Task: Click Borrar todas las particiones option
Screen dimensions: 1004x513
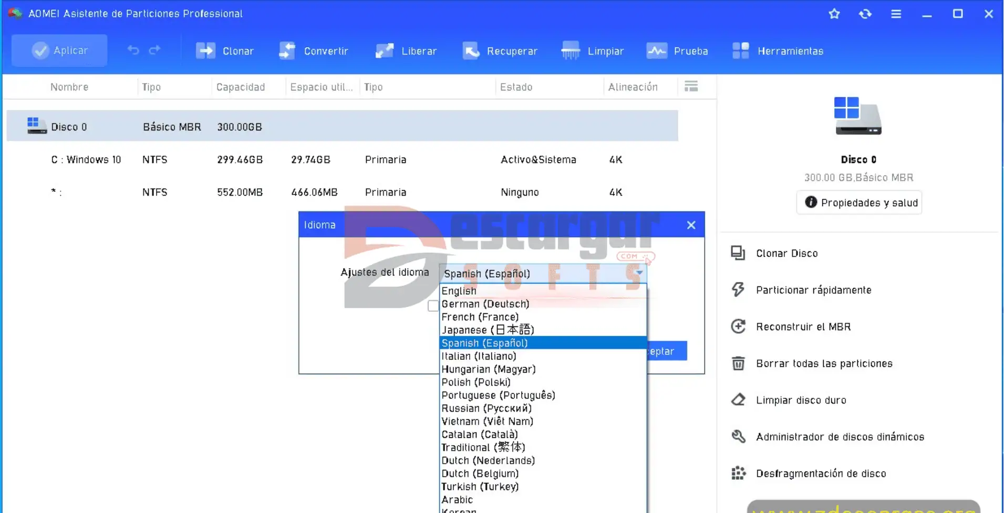Action: 812,363
